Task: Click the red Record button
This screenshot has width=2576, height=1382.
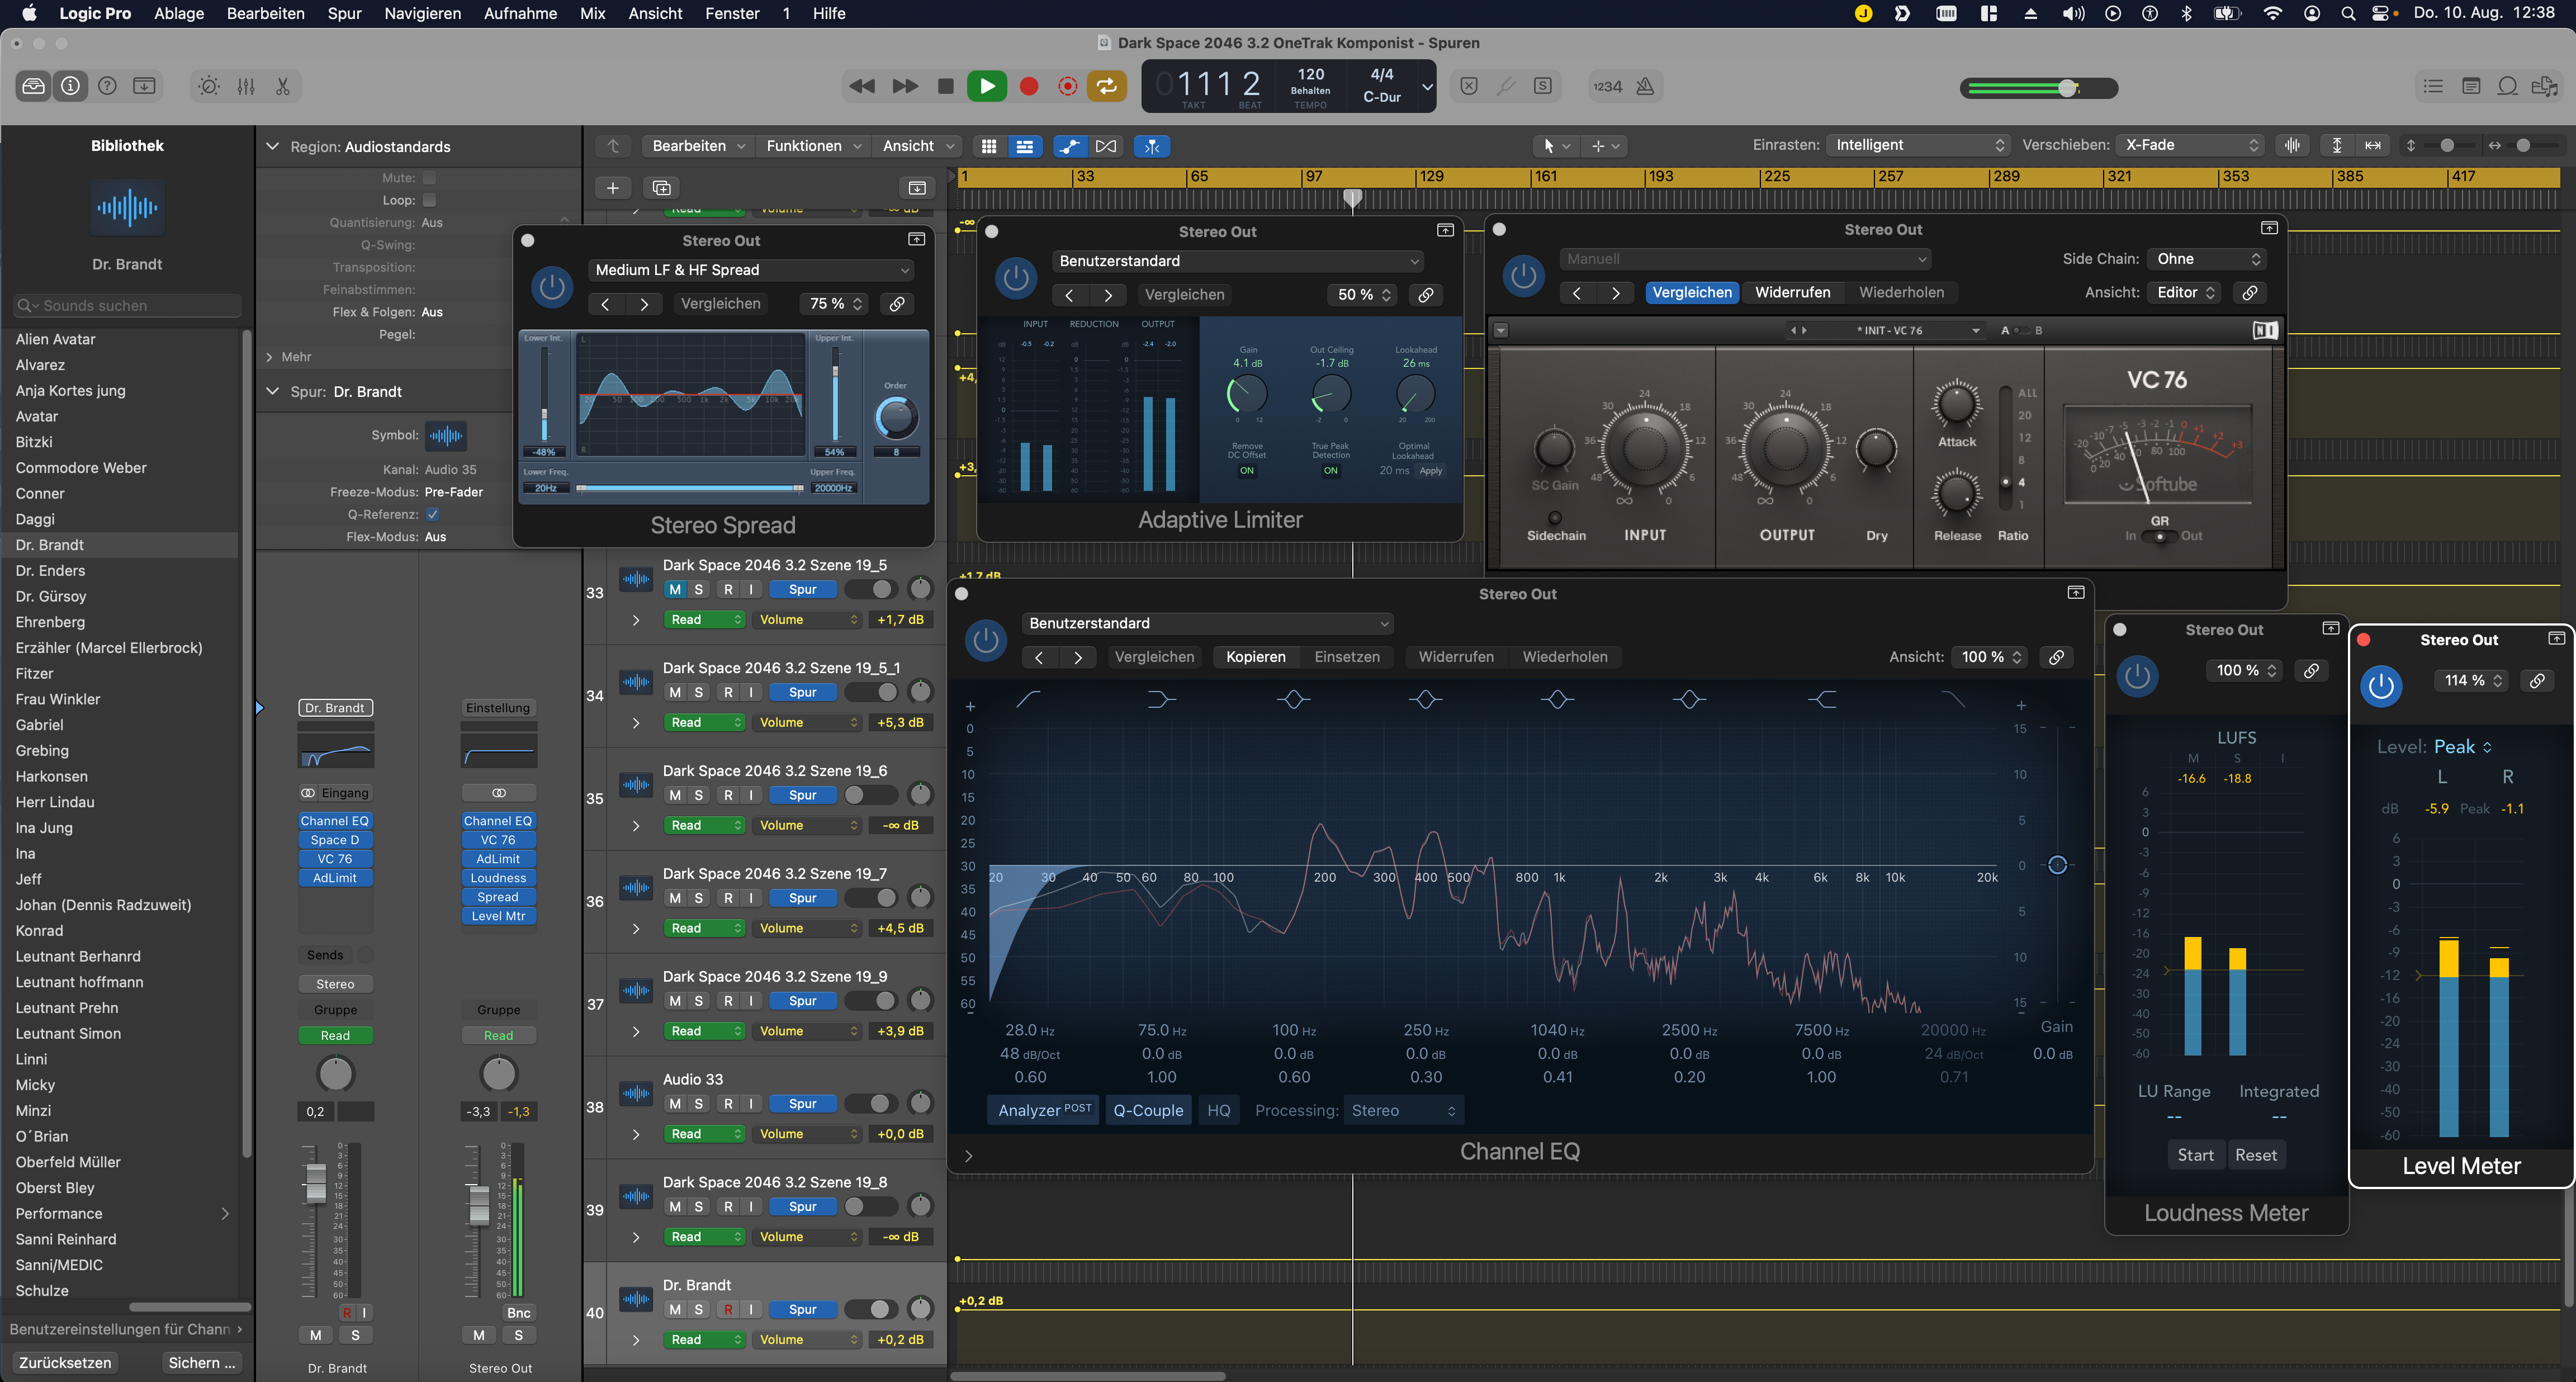Action: pyautogui.click(x=1028, y=86)
